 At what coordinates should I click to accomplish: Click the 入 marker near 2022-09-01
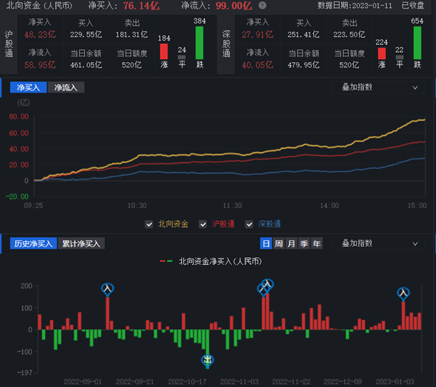[x=108, y=289]
